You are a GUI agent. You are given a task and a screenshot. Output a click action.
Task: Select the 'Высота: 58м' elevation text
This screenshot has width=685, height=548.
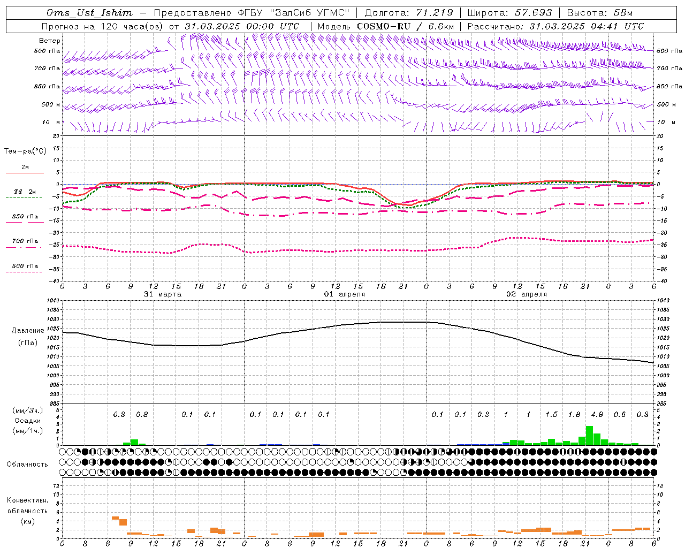[599, 13]
